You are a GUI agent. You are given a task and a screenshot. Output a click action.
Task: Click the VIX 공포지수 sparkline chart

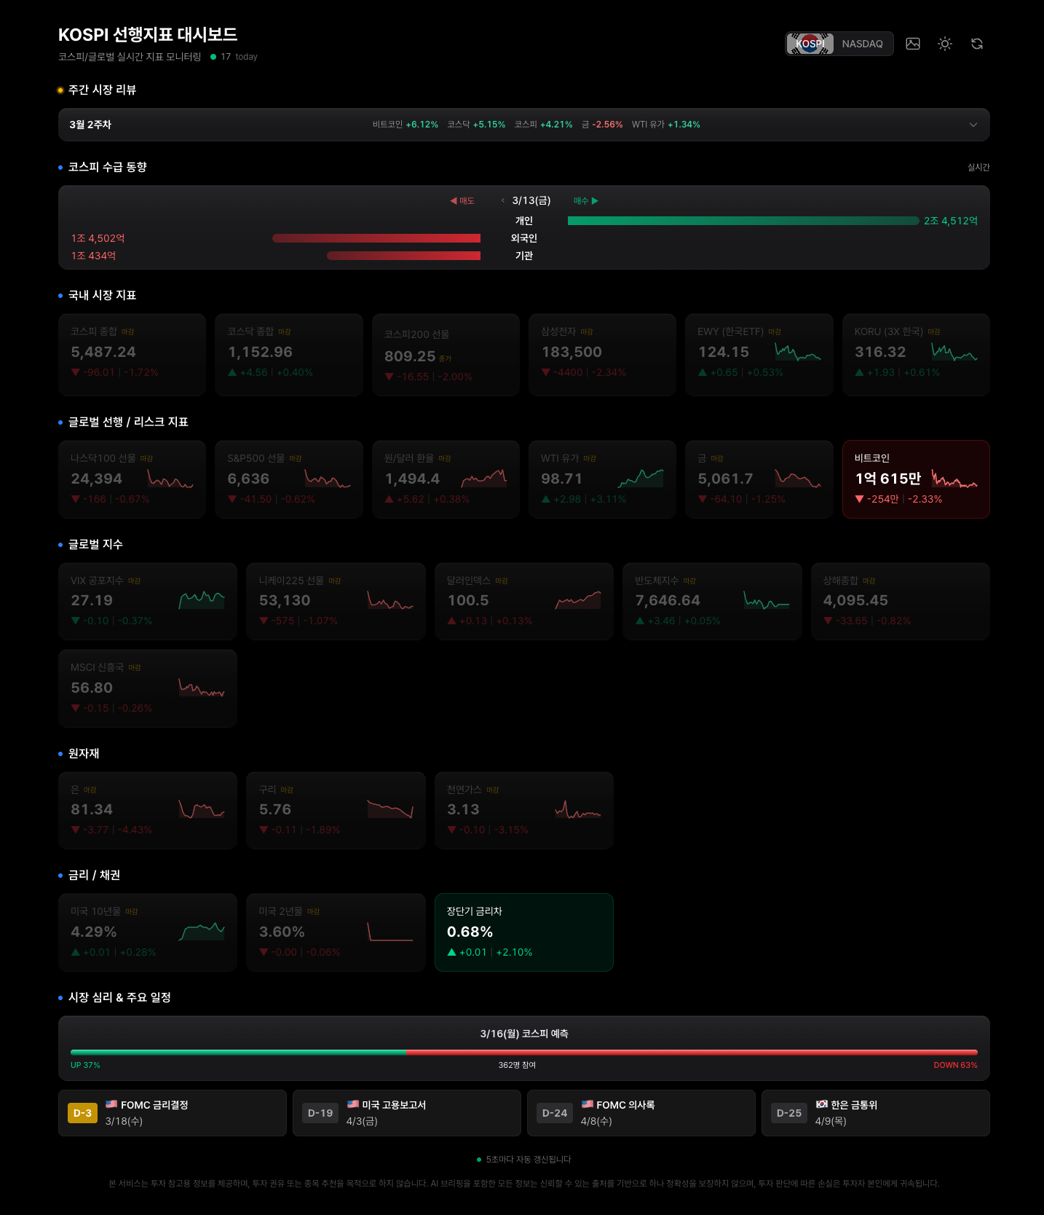pos(202,600)
